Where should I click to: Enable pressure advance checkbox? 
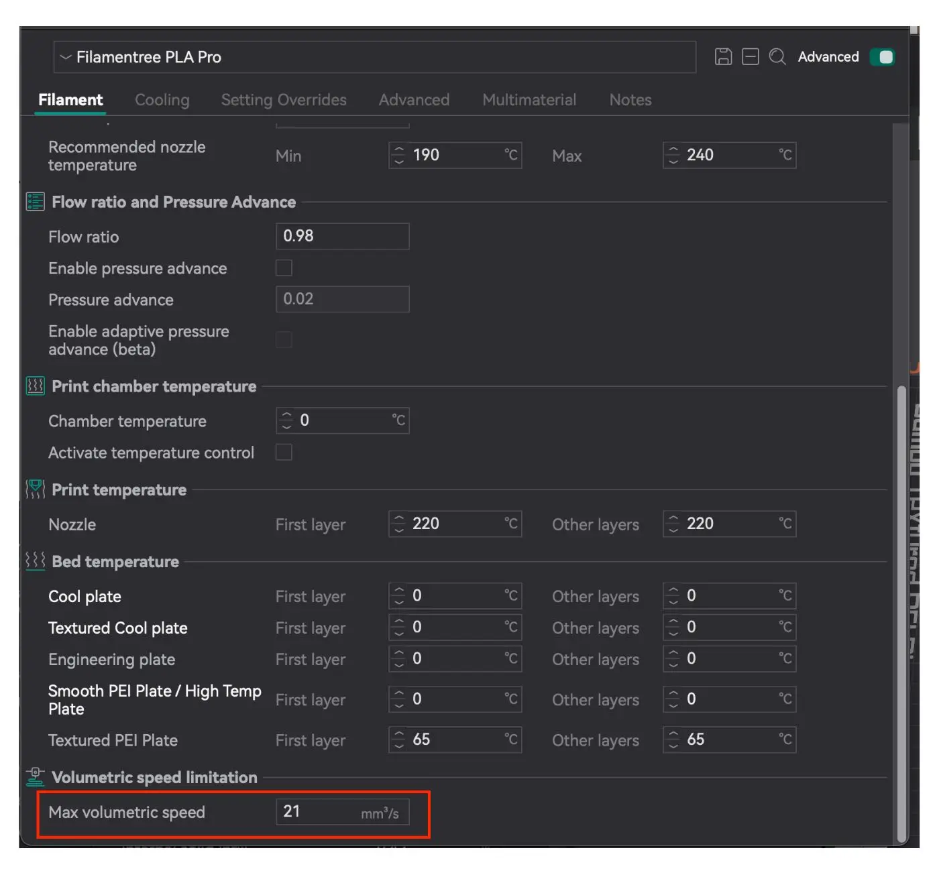284,268
